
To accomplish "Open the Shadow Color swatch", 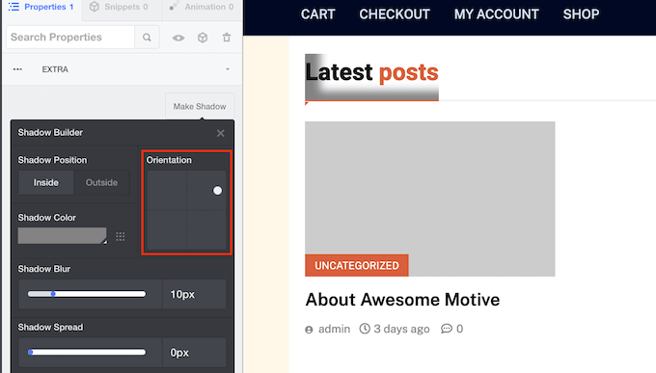I will [x=63, y=236].
